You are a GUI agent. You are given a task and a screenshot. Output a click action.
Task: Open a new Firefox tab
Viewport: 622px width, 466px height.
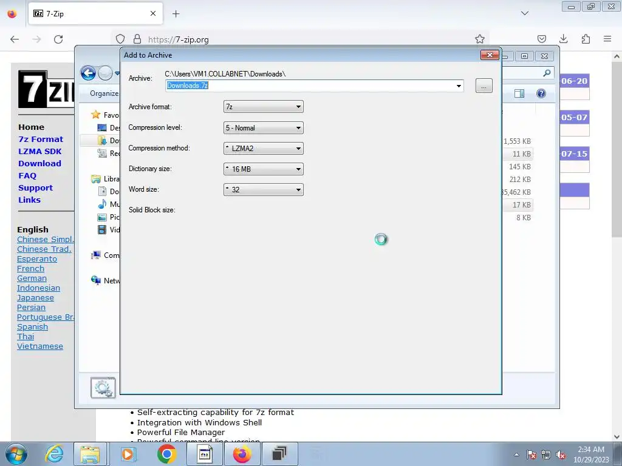176,14
